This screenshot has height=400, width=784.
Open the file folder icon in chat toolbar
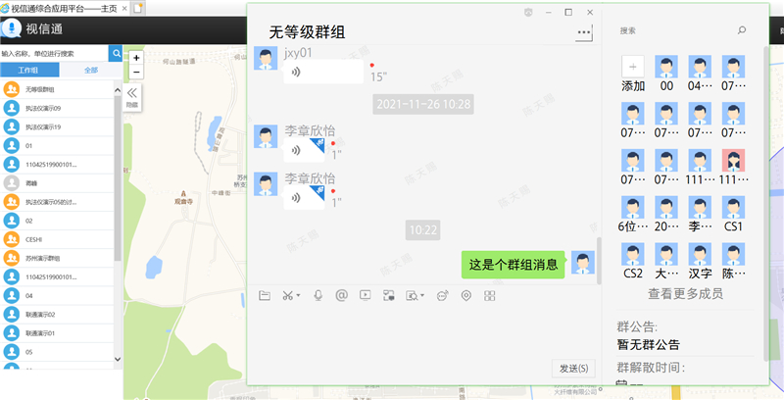[264, 295]
